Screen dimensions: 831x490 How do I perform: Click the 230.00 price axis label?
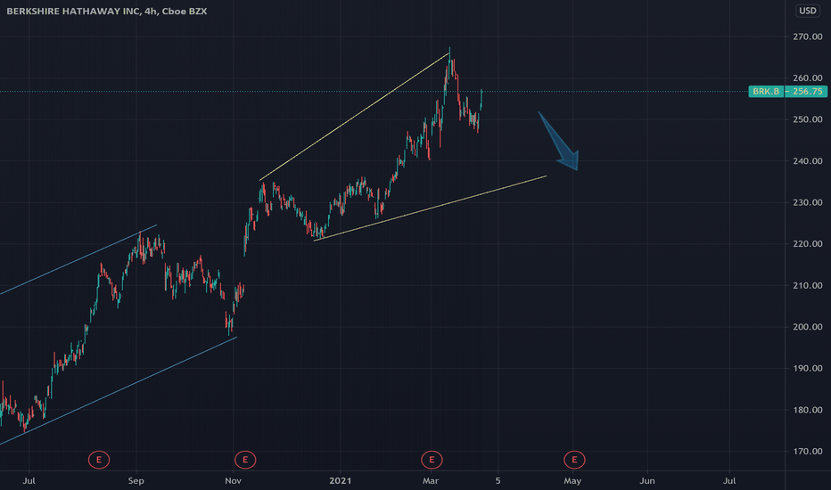(x=807, y=202)
